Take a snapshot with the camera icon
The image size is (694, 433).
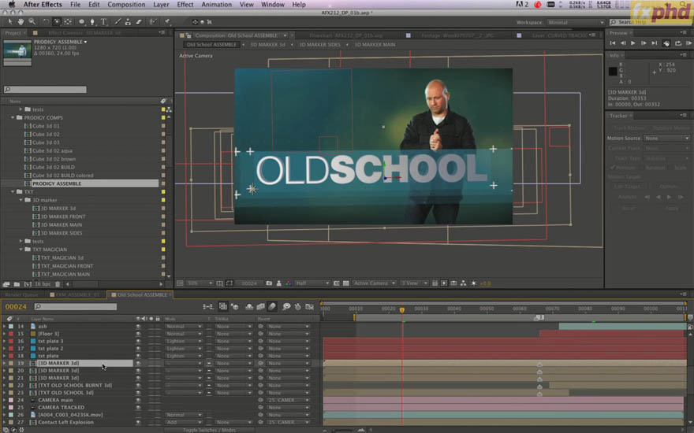[x=269, y=283]
